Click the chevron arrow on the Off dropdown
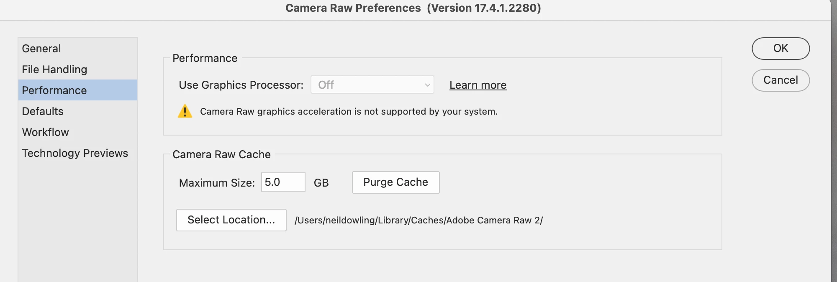The image size is (837, 282). [427, 85]
